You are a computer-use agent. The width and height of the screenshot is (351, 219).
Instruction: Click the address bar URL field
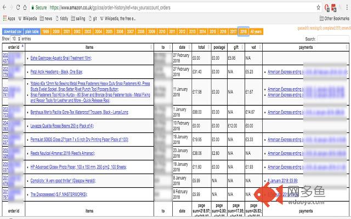pyautogui.click(x=174, y=8)
